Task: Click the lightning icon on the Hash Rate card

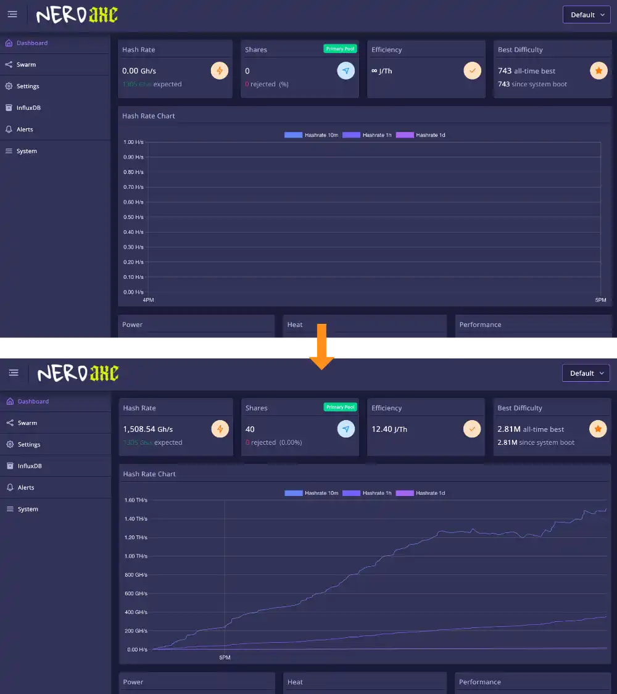Action: [x=220, y=70]
